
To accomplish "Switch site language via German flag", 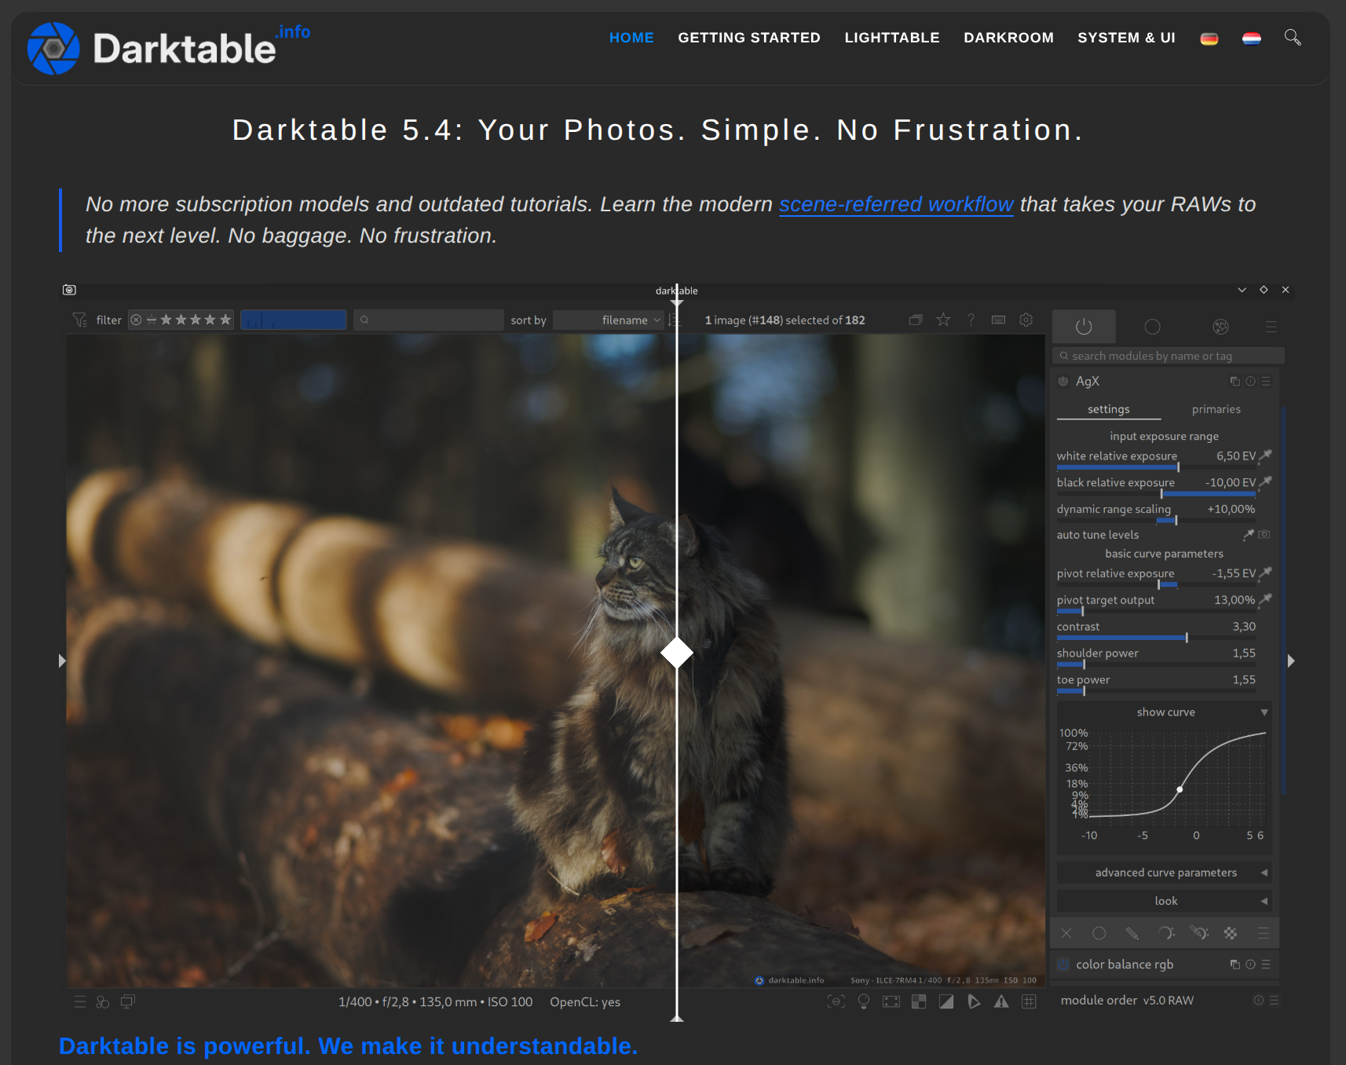I will tap(1209, 38).
